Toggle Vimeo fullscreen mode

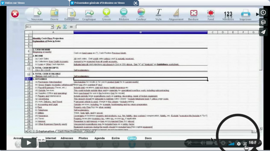pyautogui.click(x=245, y=144)
